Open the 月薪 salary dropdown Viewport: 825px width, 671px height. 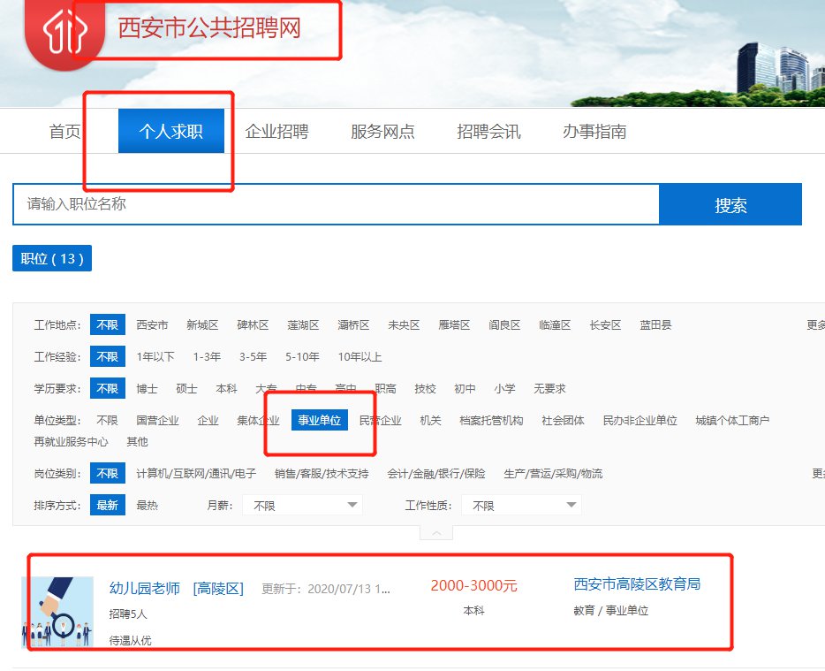coord(302,506)
